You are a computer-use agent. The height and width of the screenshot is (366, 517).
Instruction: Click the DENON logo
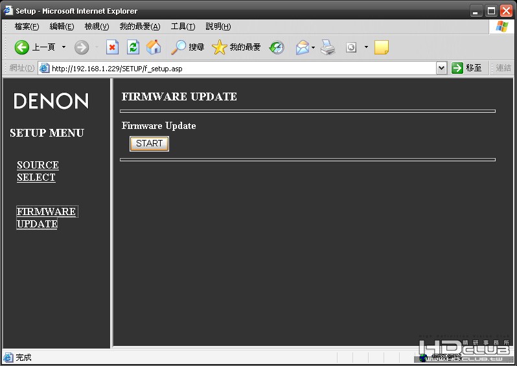(51, 100)
